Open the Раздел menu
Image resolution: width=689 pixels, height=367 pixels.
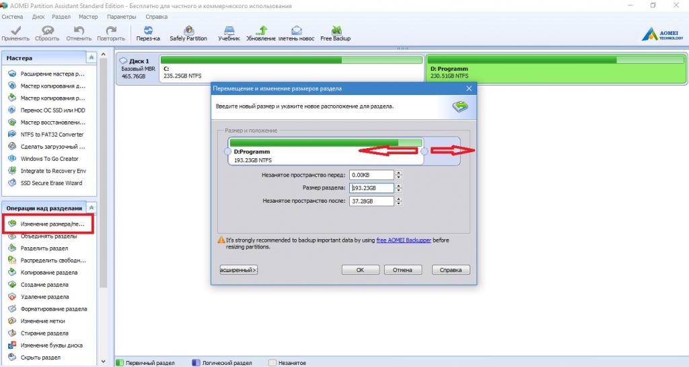[x=61, y=17]
